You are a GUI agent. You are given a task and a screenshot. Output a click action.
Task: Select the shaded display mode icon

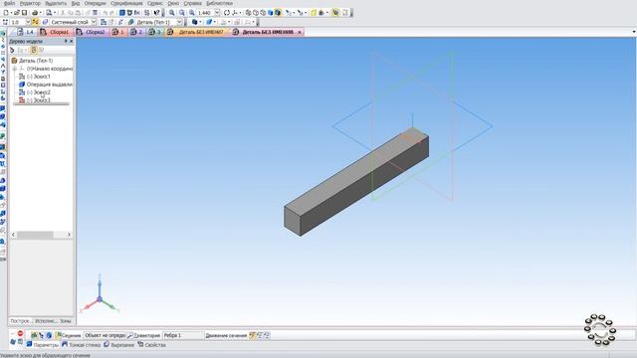pos(271,13)
